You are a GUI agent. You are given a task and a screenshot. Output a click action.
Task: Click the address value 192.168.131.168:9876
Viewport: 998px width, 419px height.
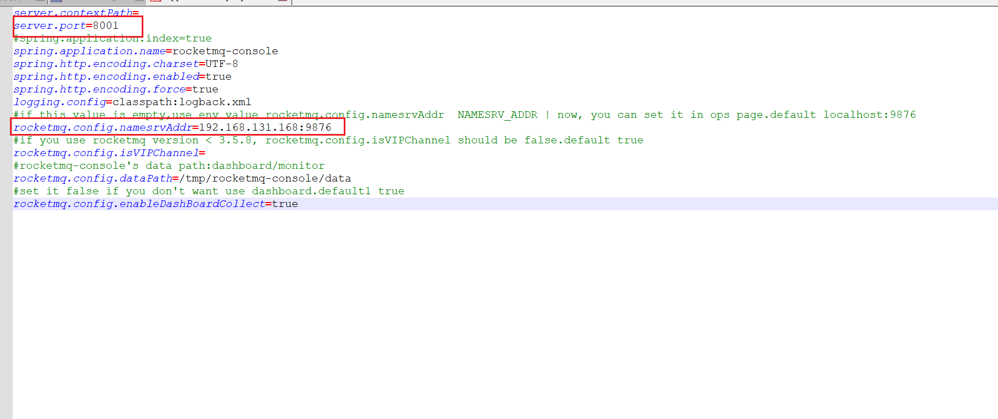tap(265, 127)
